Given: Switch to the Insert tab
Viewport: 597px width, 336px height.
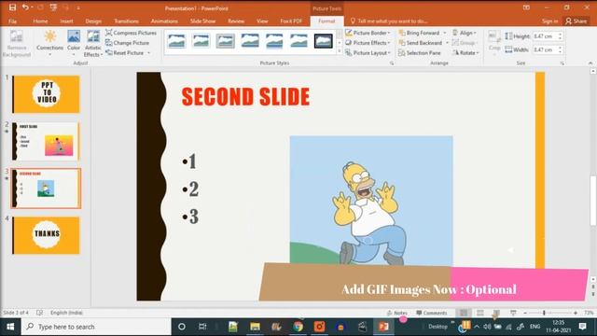Looking at the screenshot, I should pyautogui.click(x=66, y=21).
